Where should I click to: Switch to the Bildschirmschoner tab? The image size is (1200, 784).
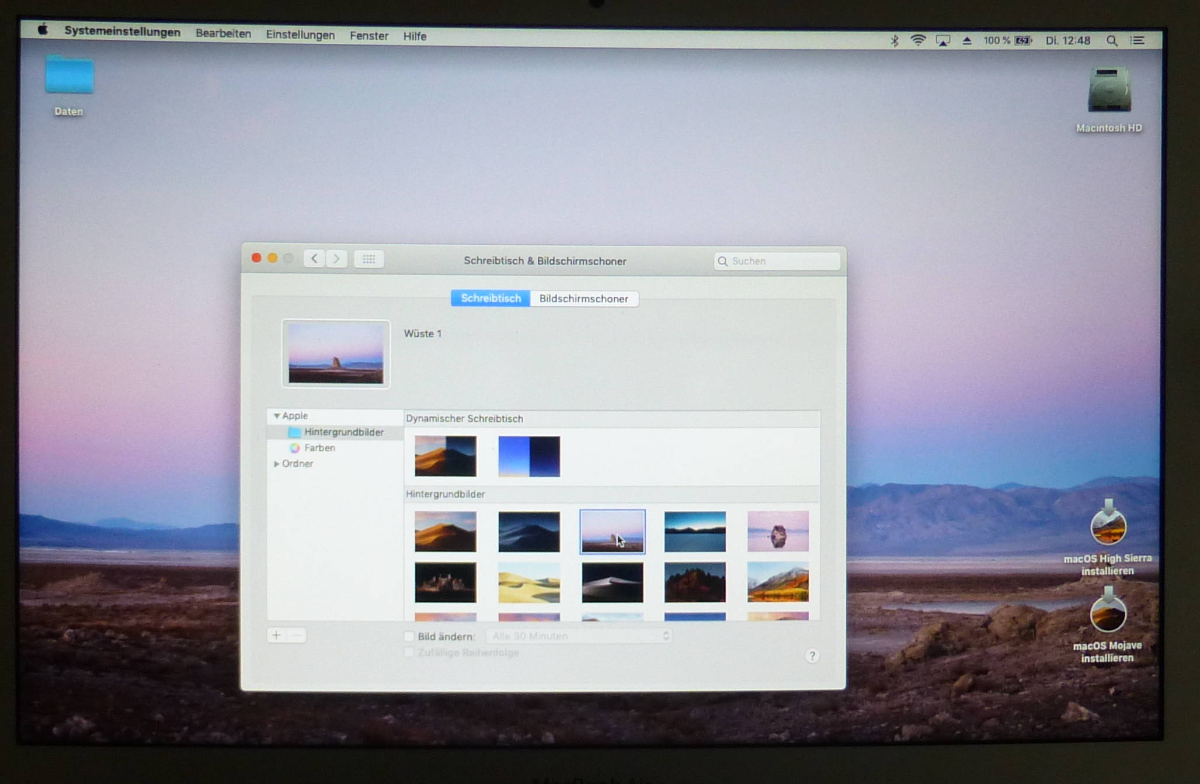(583, 299)
